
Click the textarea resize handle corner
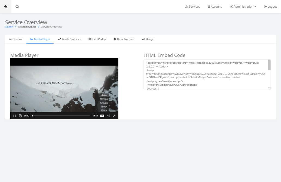click(270, 89)
